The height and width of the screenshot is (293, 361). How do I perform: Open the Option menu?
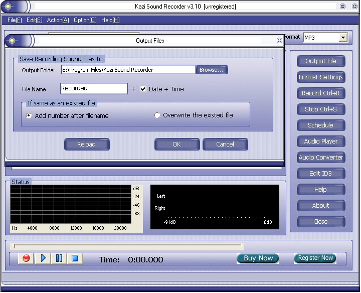tap(85, 20)
